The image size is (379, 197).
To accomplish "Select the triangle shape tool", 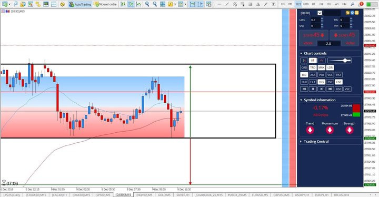I will [x=258, y=4].
